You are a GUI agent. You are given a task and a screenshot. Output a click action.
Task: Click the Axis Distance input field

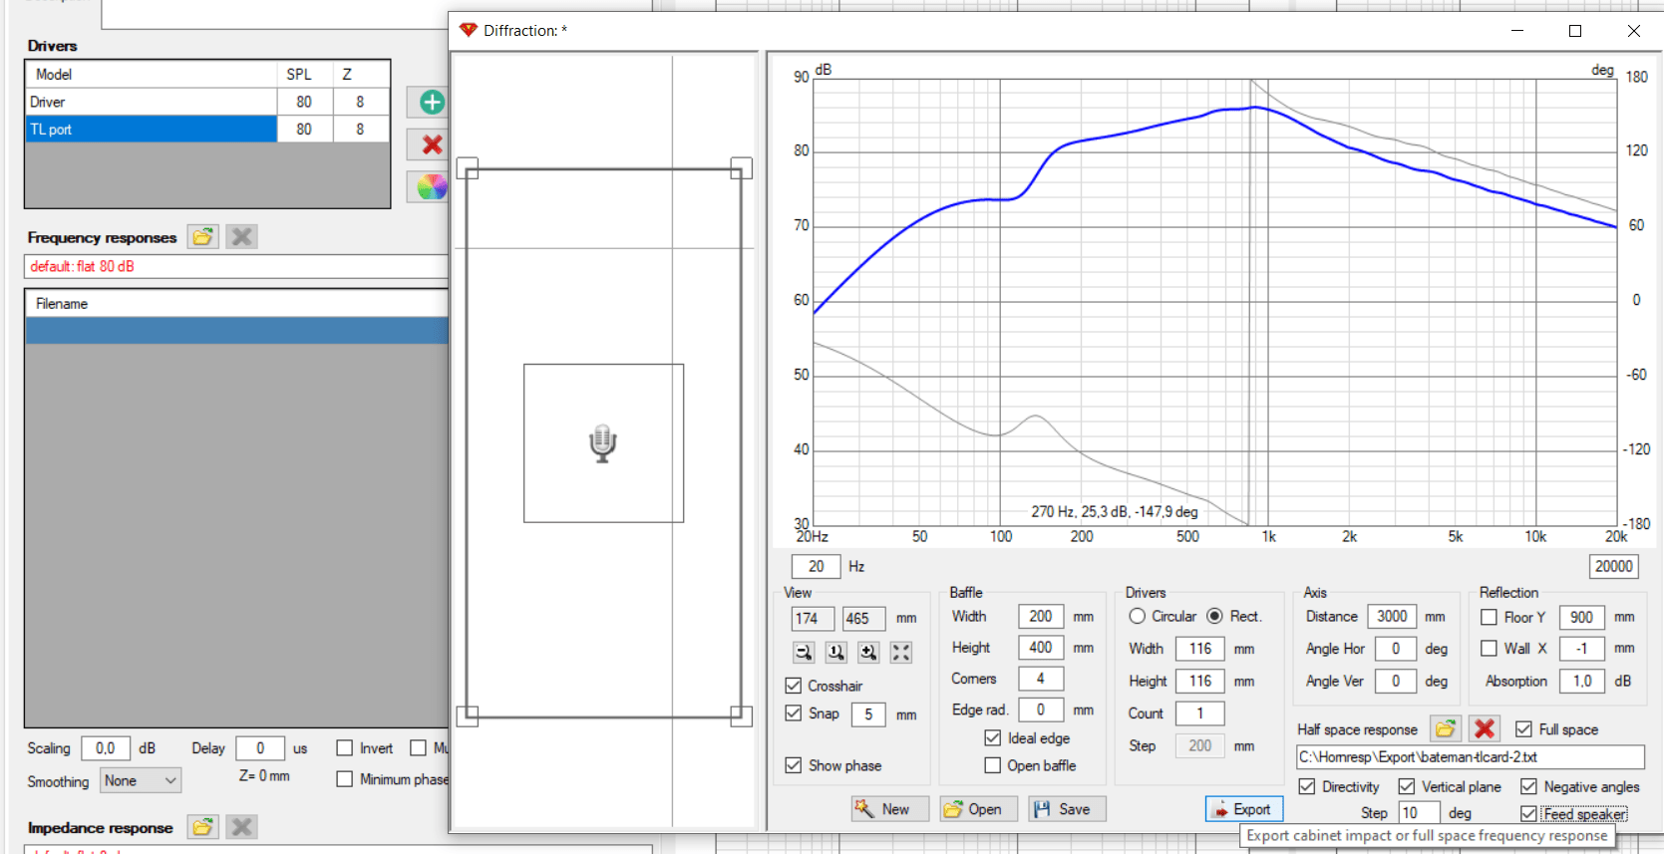pos(1392,616)
